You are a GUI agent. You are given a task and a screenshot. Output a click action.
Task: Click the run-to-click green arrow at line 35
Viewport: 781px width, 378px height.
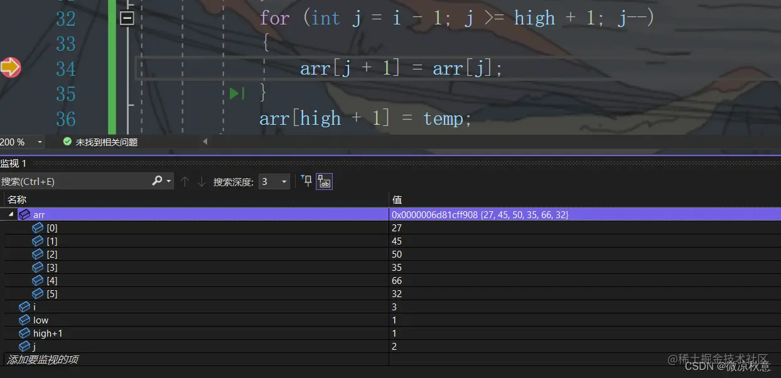pos(237,93)
